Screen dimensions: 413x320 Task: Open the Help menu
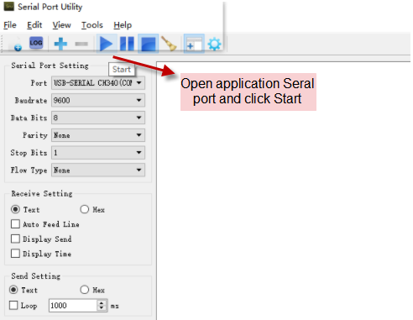coord(123,25)
